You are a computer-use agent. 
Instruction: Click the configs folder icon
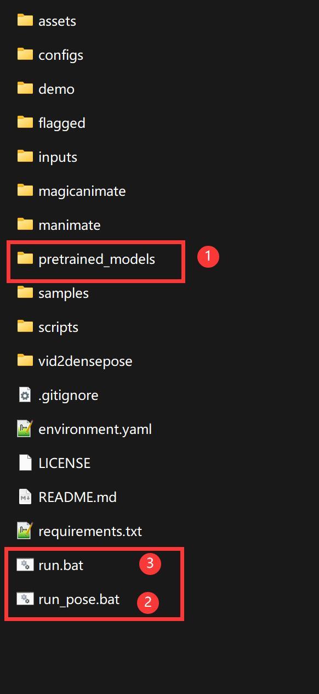click(25, 55)
